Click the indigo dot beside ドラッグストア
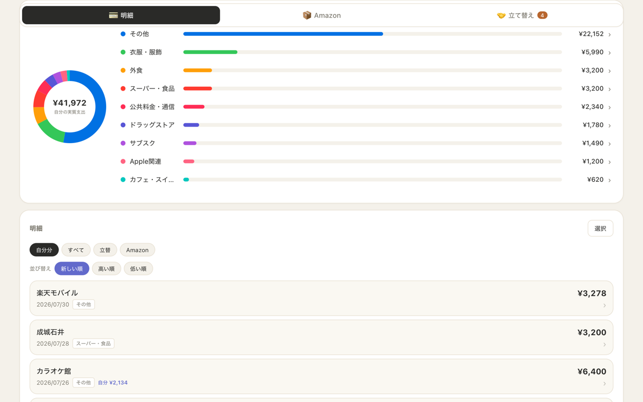Viewport: 643px width, 402px height. [x=123, y=125]
